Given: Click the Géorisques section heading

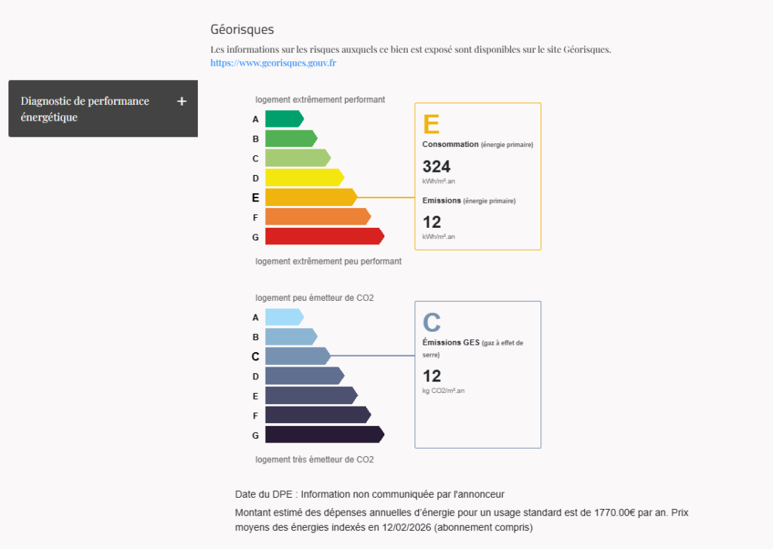Looking at the screenshot, I should pos(242,29).
